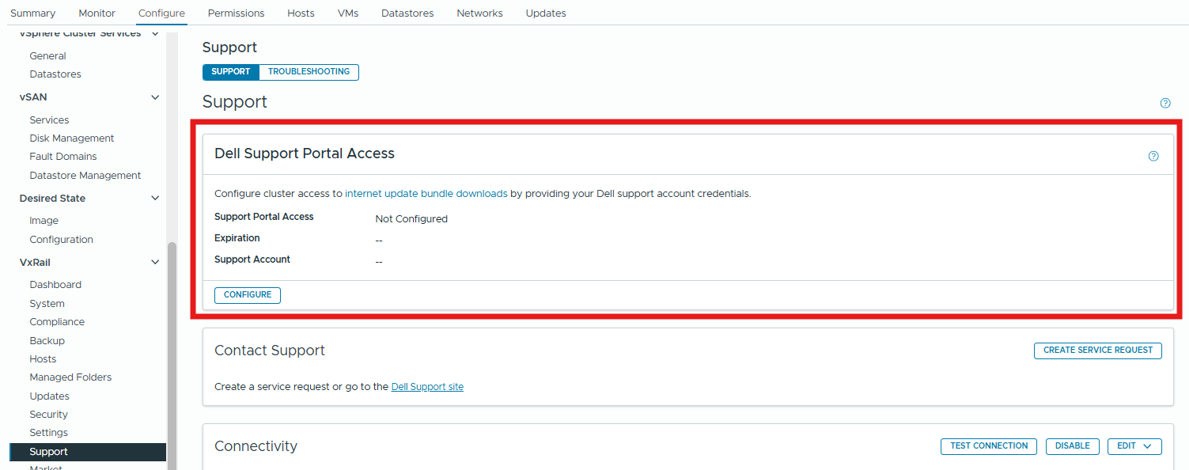Open VxRail Settings in the sidebar
Image resolution: width=1189 pixels, height=470 pixels.
49,433
